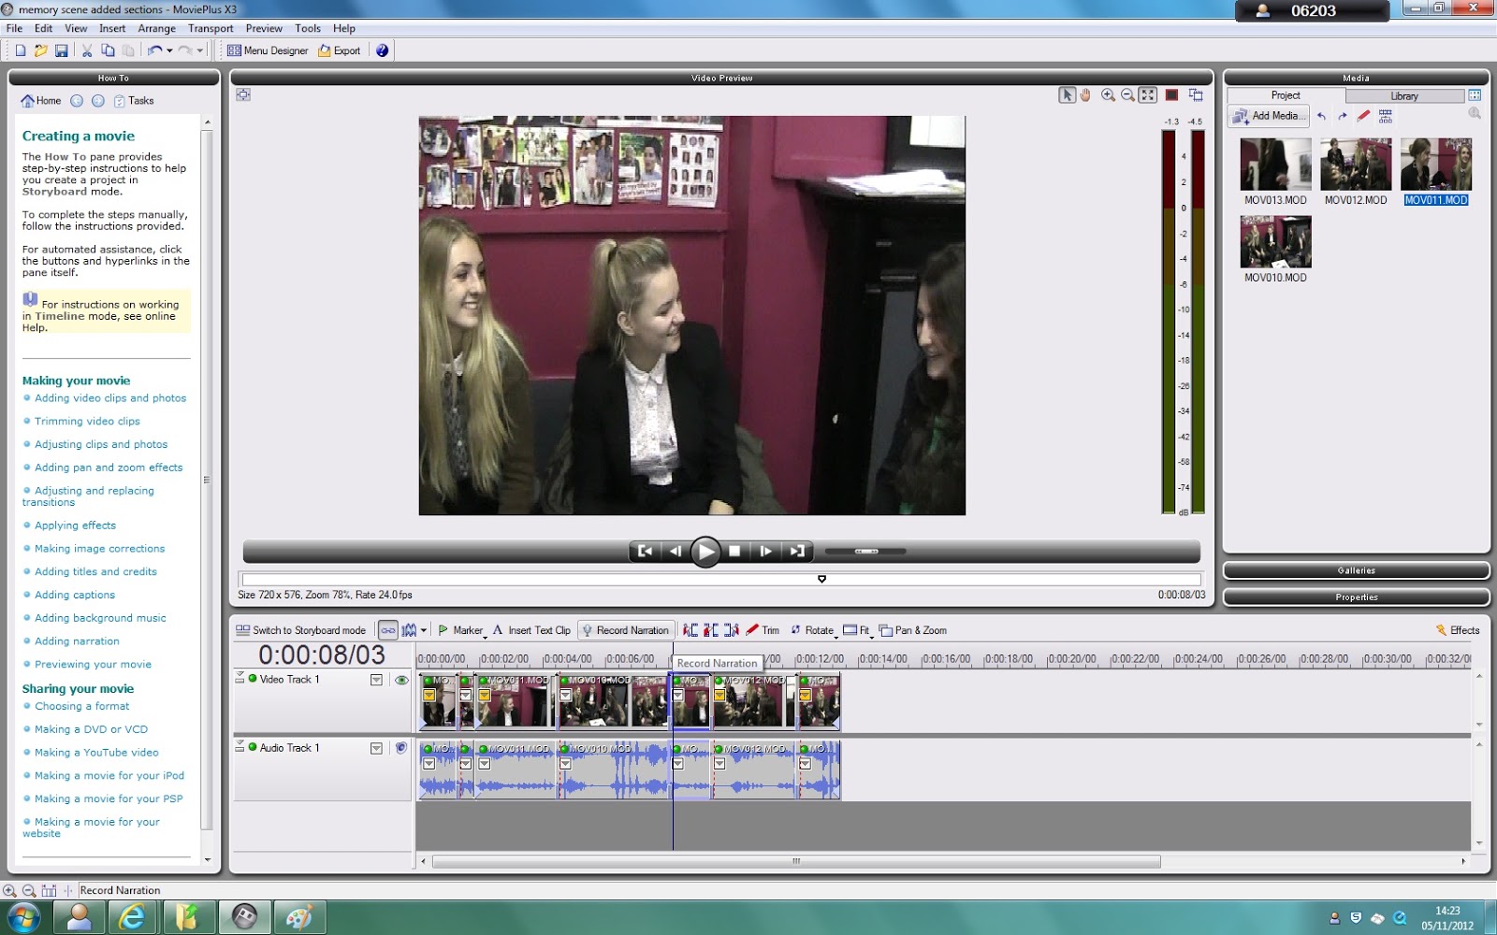The image size is (1497, 935).
Task: Open the Transport menu
Action: tap(210, 28)
